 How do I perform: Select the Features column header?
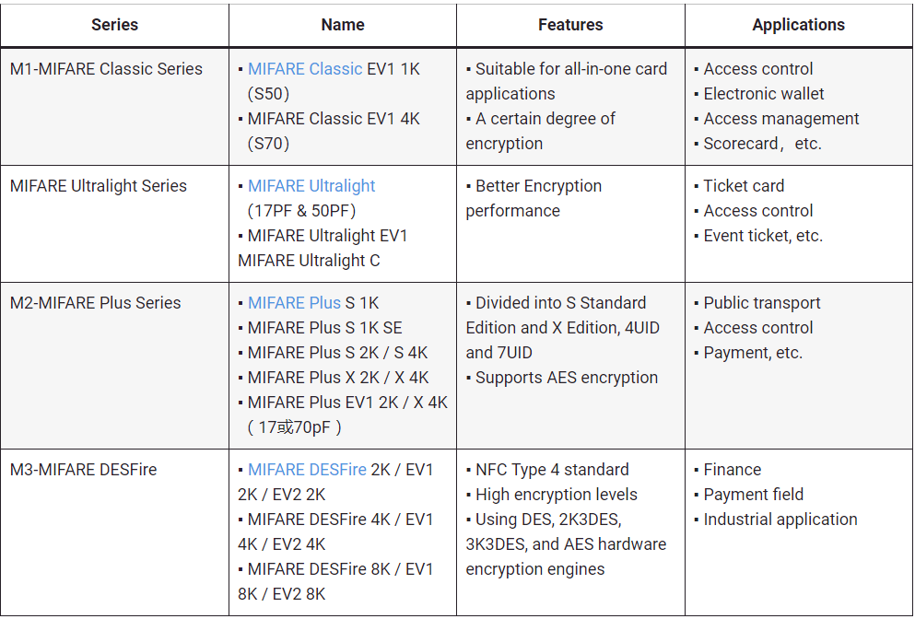pyautogui.click(x=570, y=25)
